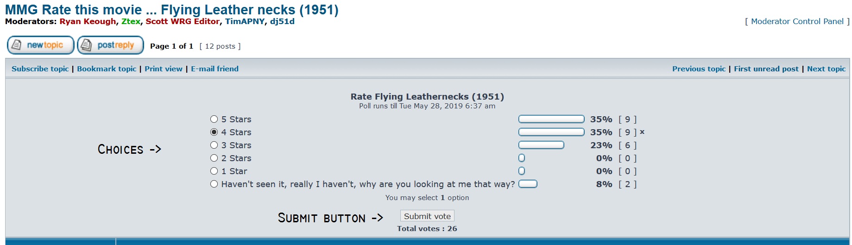This screenshot has width=852, height=245.
Task: Open moderator Ryan Keough's profile
Action: point(88,21)
